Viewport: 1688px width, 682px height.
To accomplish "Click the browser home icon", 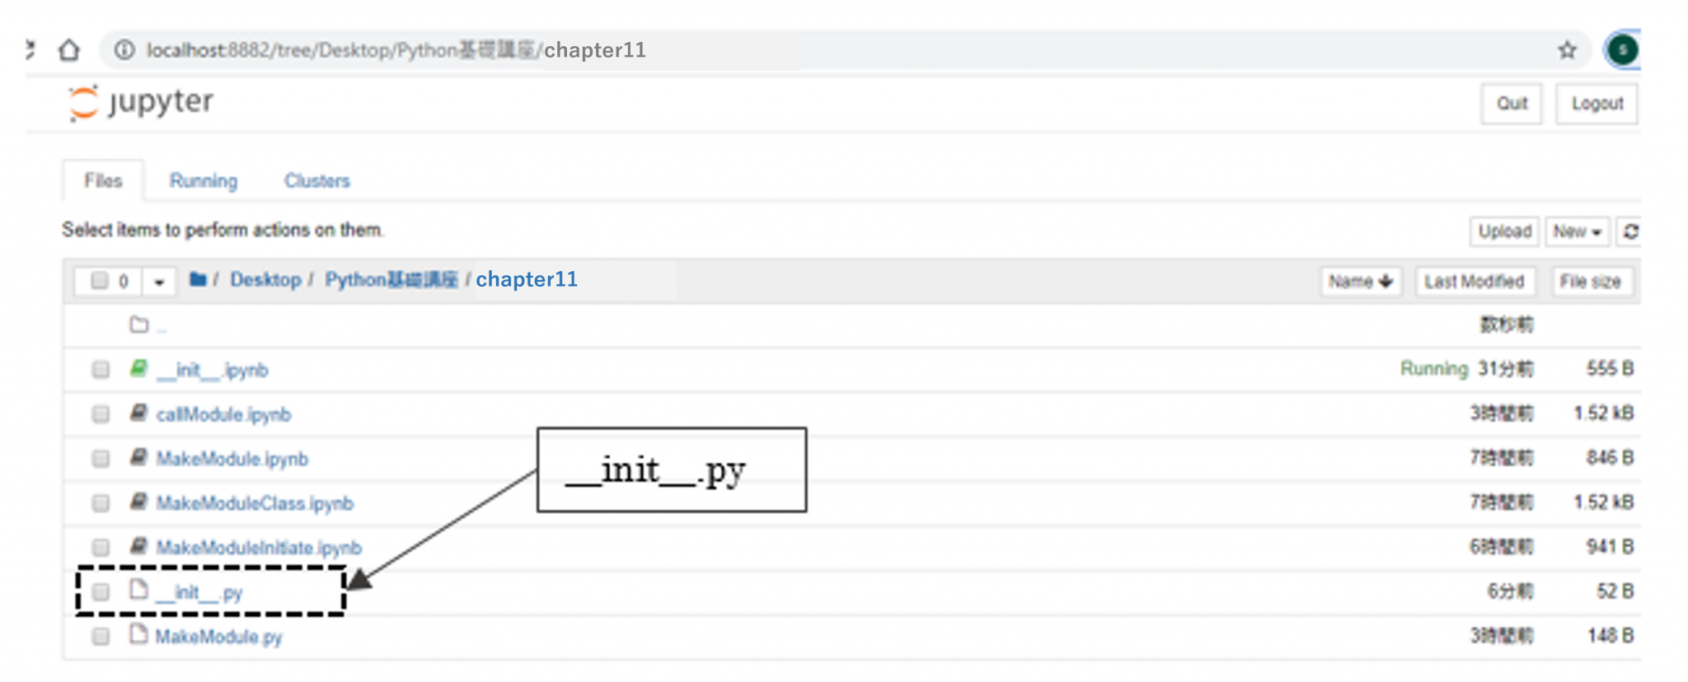I will (69, 50).
